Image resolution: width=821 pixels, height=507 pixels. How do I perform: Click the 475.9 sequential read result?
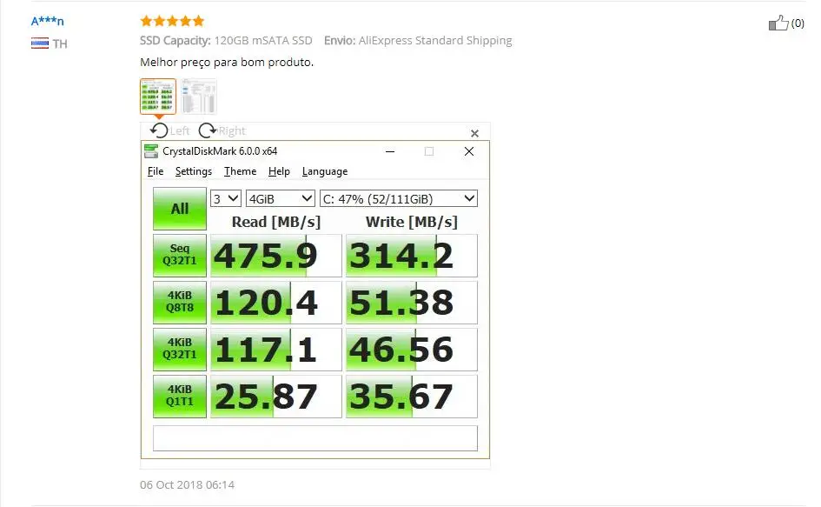tap(276, 256)
